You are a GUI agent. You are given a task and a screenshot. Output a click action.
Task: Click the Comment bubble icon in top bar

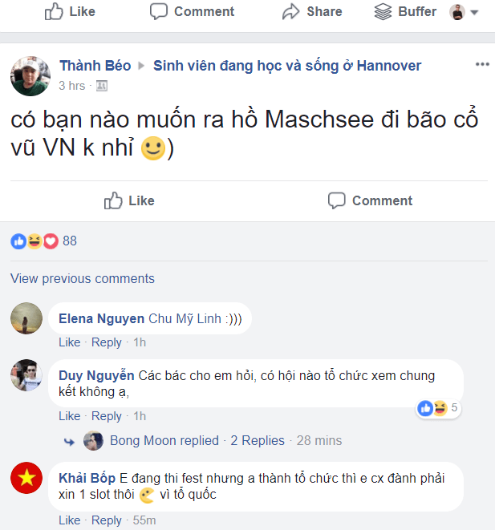click(x=159, y=12)
